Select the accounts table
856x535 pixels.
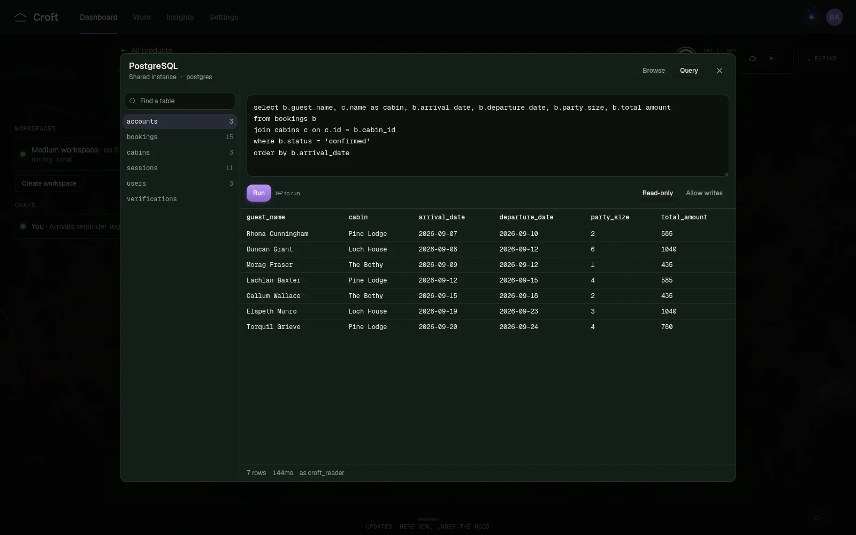click(x=180, y=121)
